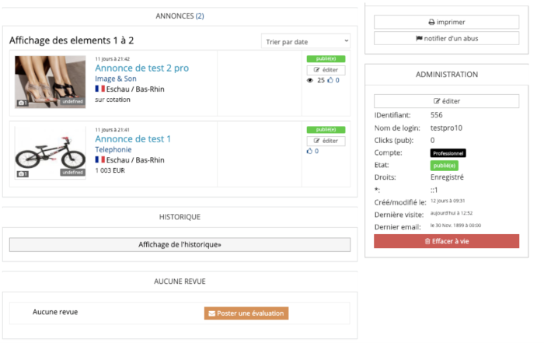Click the thumbs-up icon on Annonce de test 1
Screen dimensions: 544x343
click(x=310, y=151)
